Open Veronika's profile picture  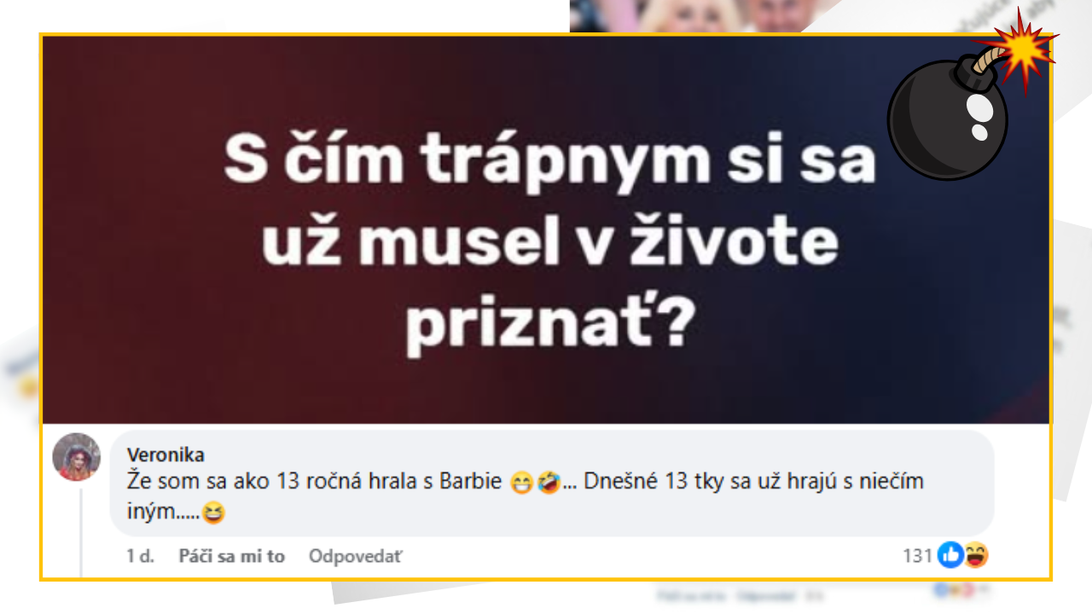(x=77, y=456)
